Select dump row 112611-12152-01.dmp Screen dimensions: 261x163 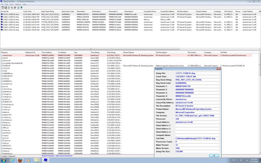[x=130, y=30]
